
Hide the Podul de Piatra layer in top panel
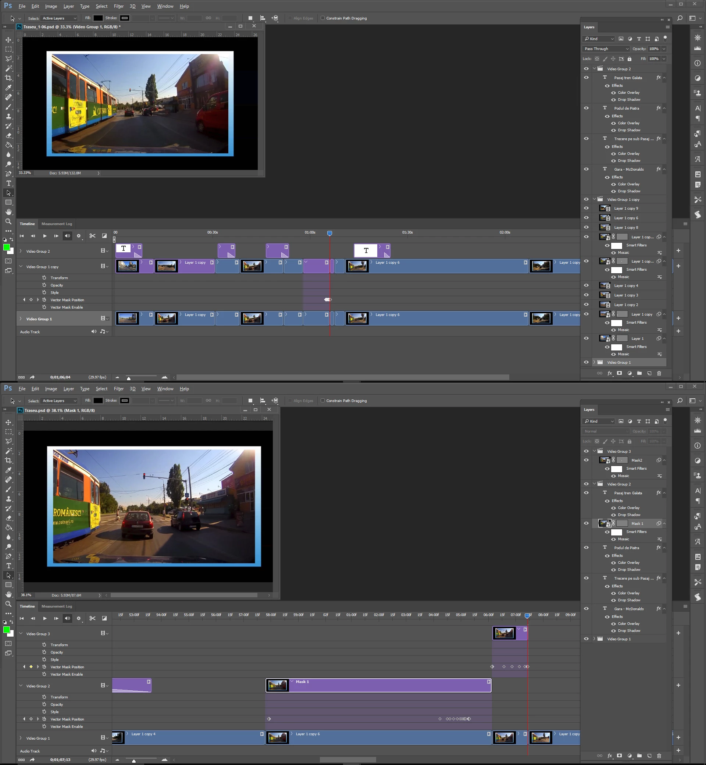coord(586,108)
